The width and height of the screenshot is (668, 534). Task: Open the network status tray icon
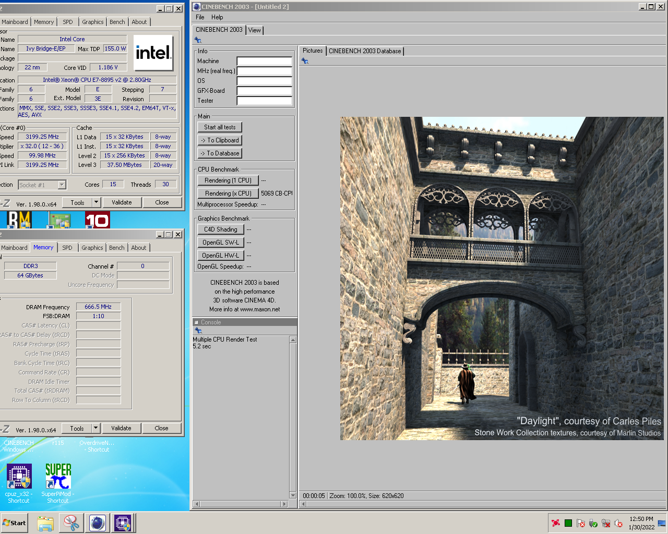(x=606, y=523)
